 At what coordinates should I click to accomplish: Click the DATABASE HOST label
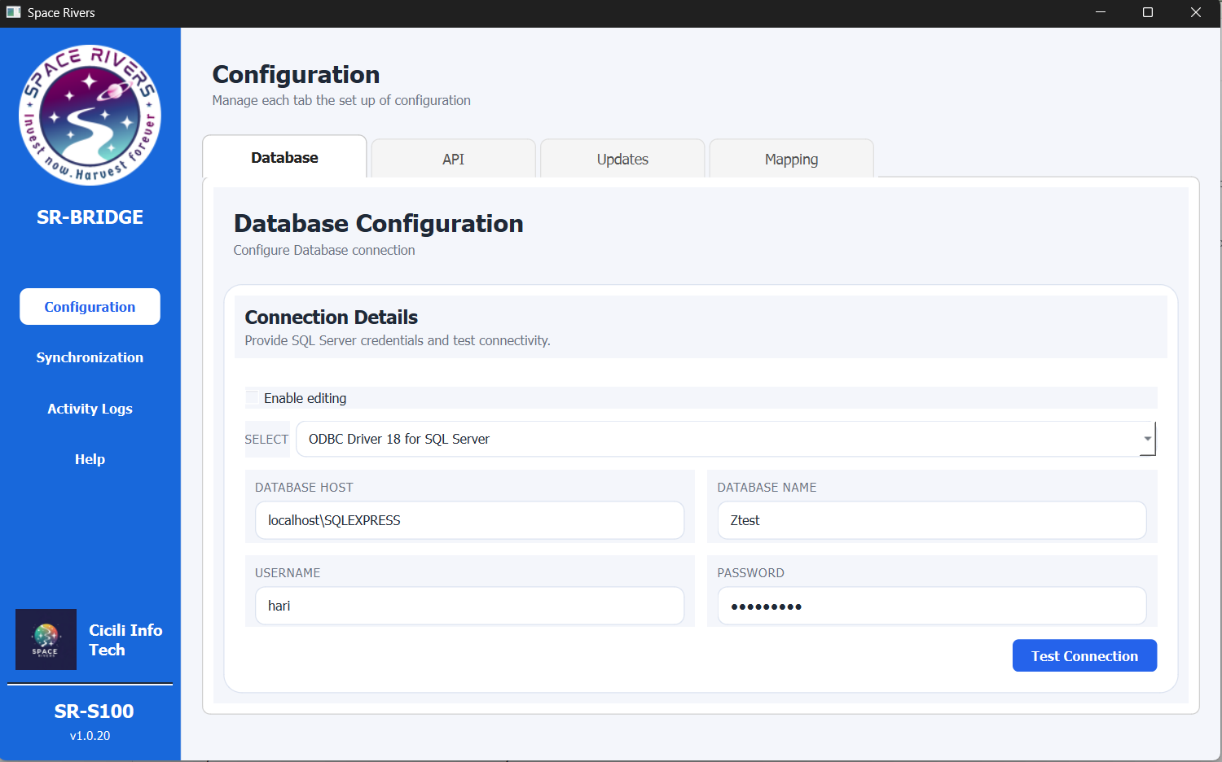click(304, 487)
